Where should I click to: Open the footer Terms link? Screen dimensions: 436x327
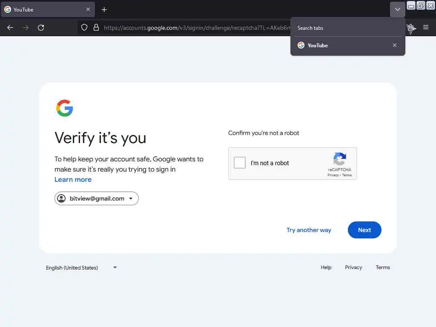[x=383, y=267]
